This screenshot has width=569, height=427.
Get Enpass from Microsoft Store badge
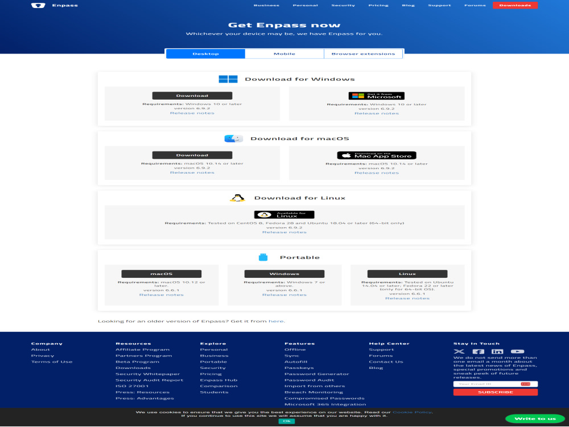[x=376, y=96]
